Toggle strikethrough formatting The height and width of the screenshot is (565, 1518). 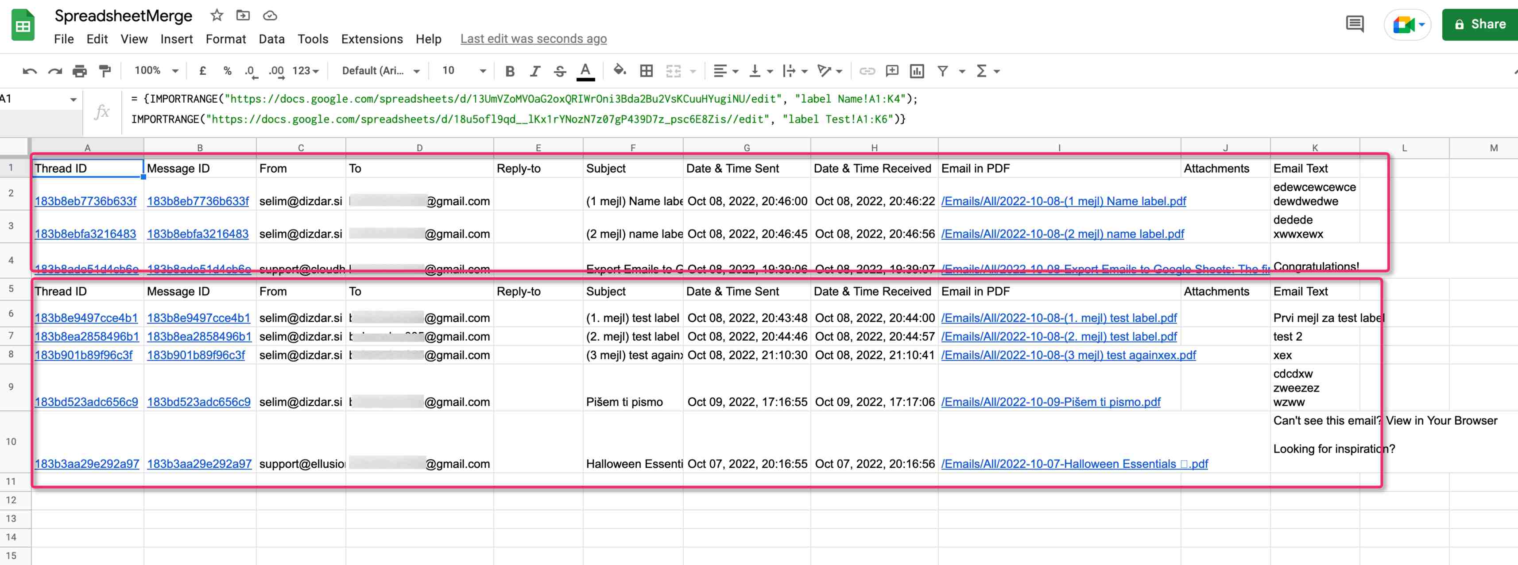(x=560, y=71)
